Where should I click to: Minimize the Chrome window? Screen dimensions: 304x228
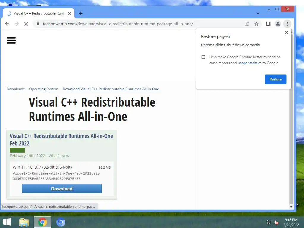point(269,9)
